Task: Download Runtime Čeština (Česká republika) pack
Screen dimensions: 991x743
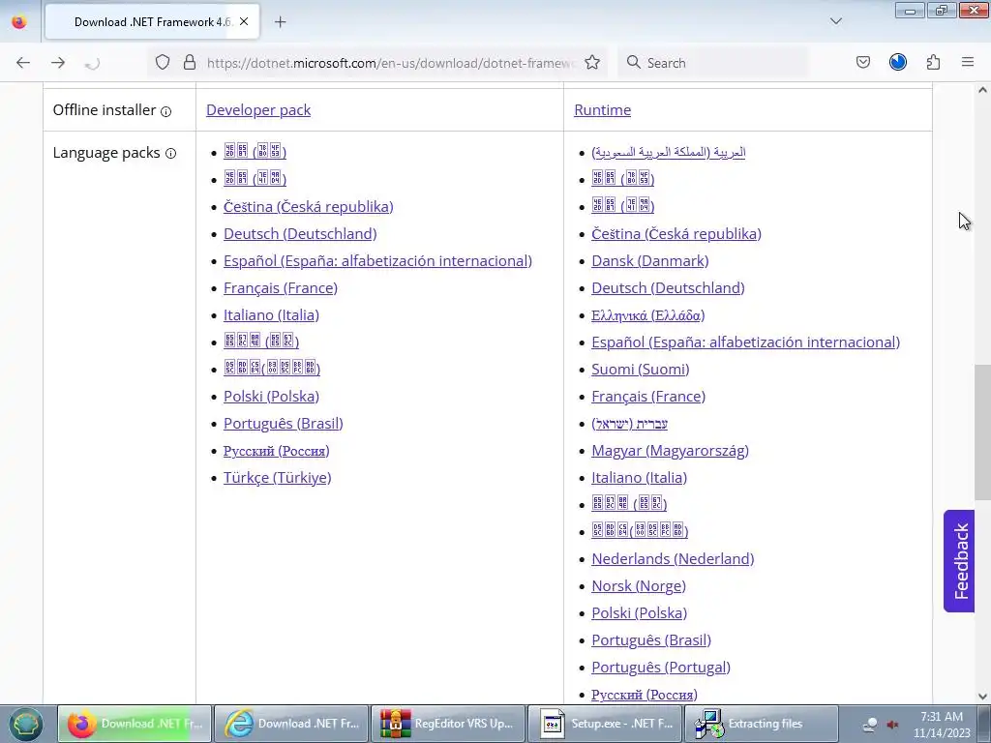Action: tap(676, 234)
